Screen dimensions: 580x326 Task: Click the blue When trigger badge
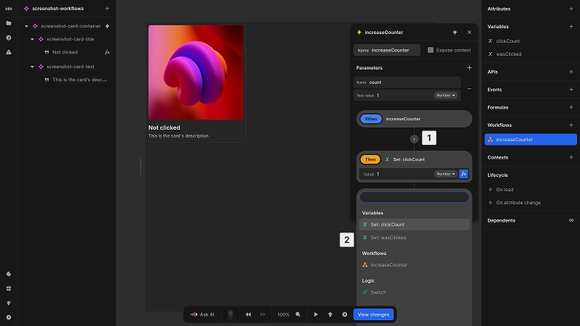click(370, 119)
